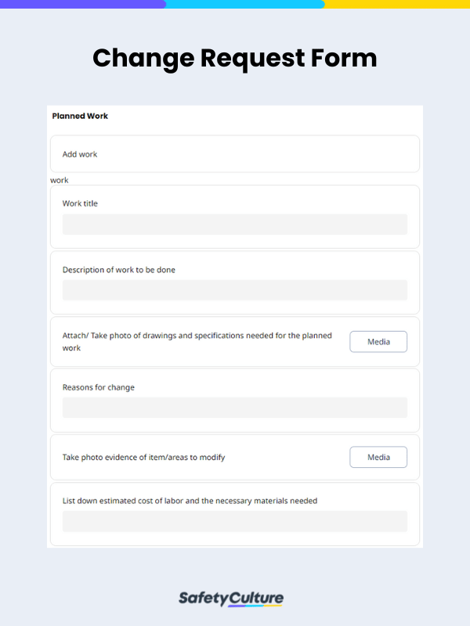The image size is (470, 626).
Task: Click the Change Request Form heading
Action: pyautogui.click(x=235, y=58)
